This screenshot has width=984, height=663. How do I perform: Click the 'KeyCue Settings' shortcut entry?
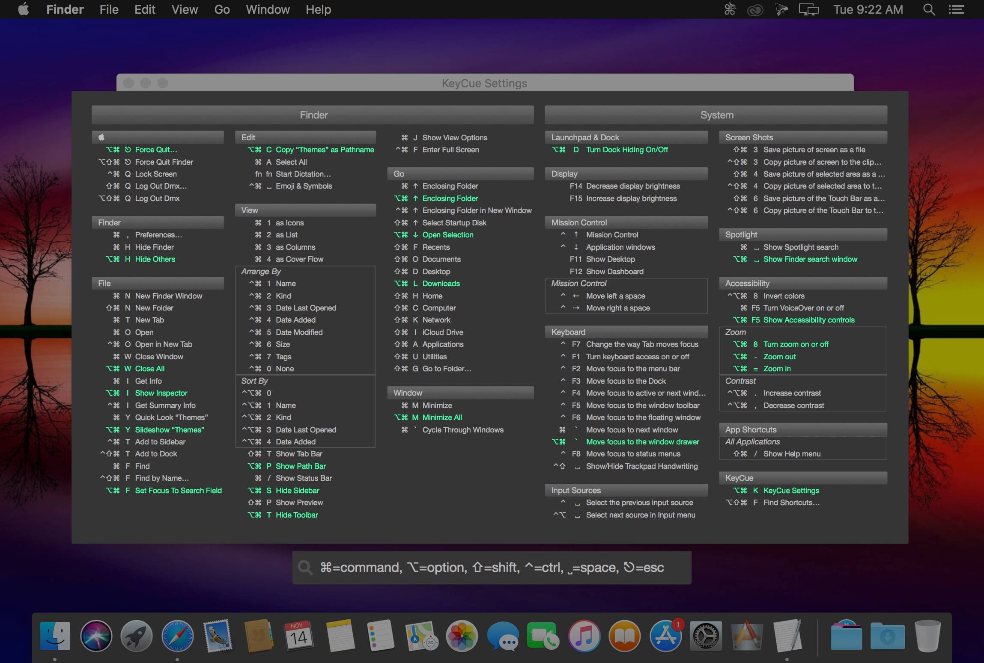coord(791,491)
